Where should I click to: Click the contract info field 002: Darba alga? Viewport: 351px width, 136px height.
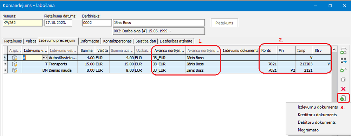[x=159, y=31]
